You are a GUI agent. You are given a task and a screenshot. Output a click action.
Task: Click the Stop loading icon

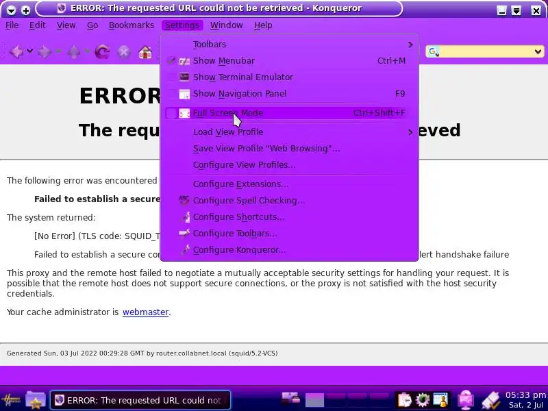click(x=124, y=52)
